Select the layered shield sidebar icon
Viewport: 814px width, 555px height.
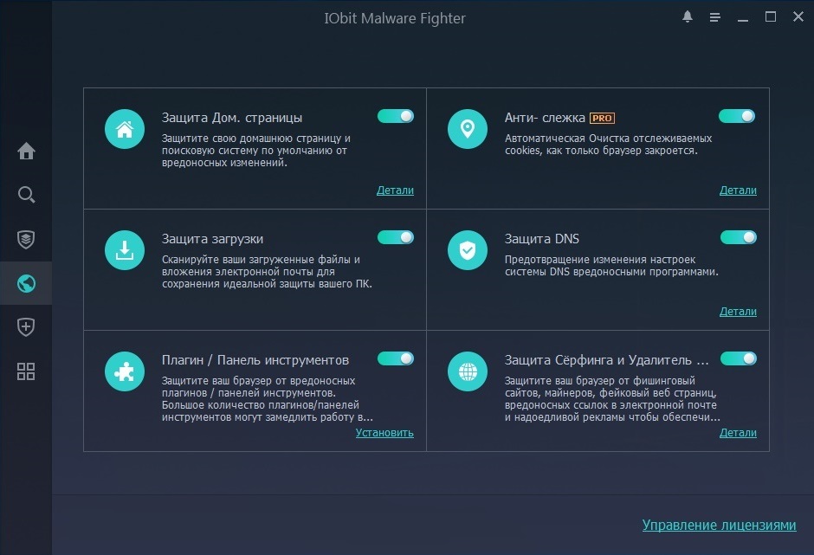click(26, 239)
